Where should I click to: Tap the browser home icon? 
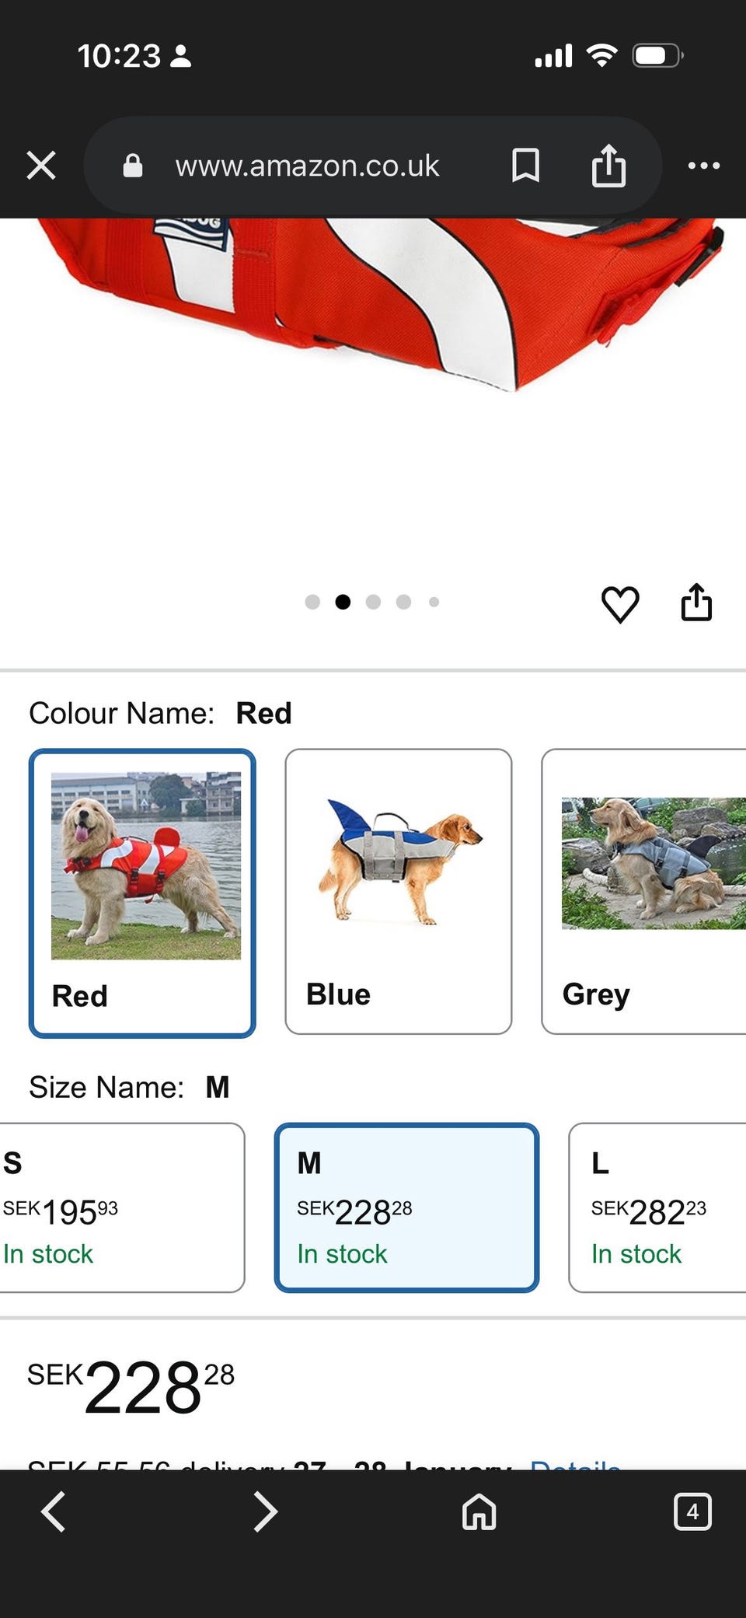[479, 1512]
